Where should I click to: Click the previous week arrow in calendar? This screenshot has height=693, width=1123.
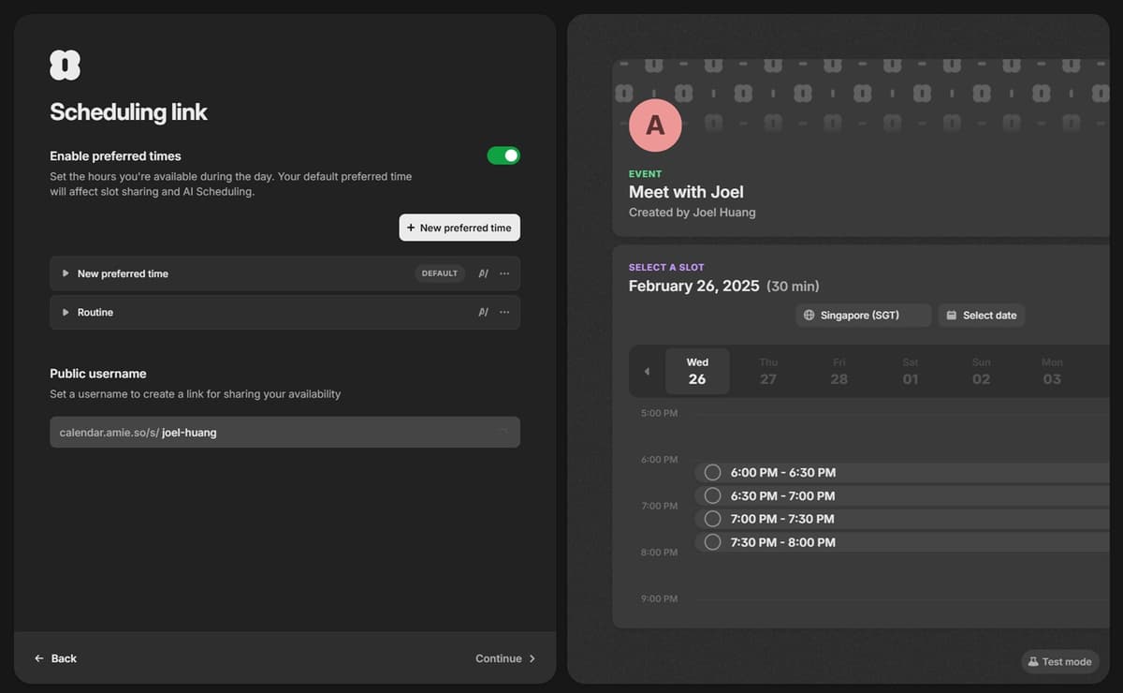pyautogui.click(x=647, y=372)
